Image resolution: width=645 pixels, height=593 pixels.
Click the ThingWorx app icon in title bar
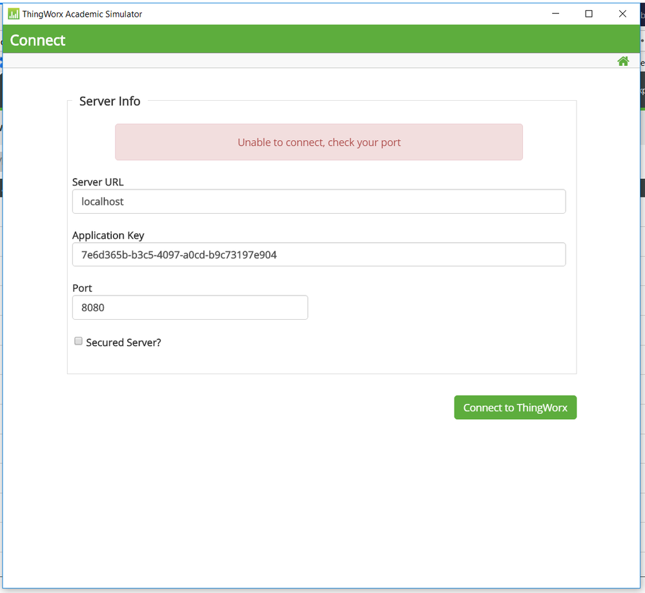[x=13, y=14]
